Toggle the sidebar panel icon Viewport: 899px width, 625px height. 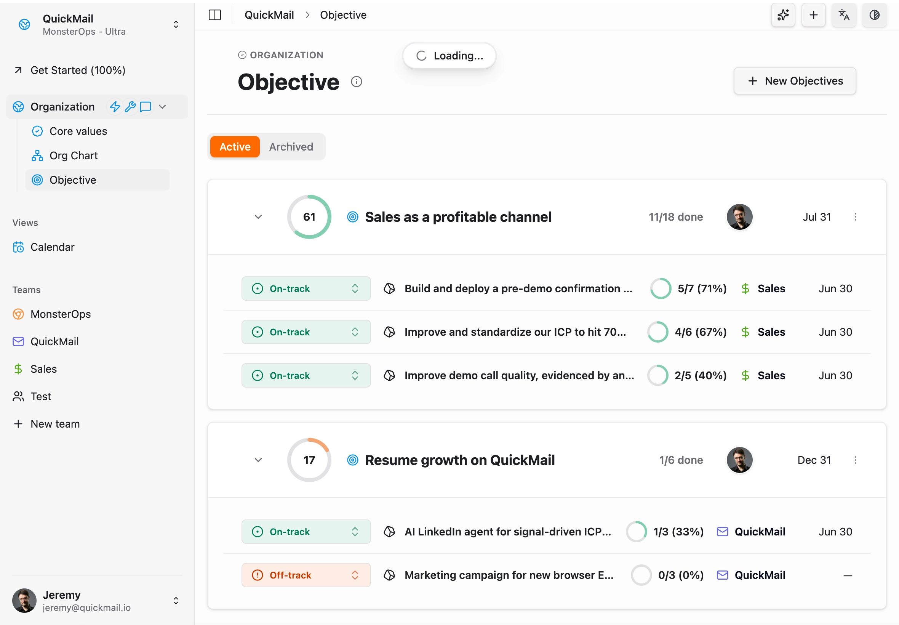tap(215, 15)
